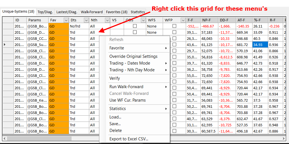Select Override Original Settings menu item

133,56
